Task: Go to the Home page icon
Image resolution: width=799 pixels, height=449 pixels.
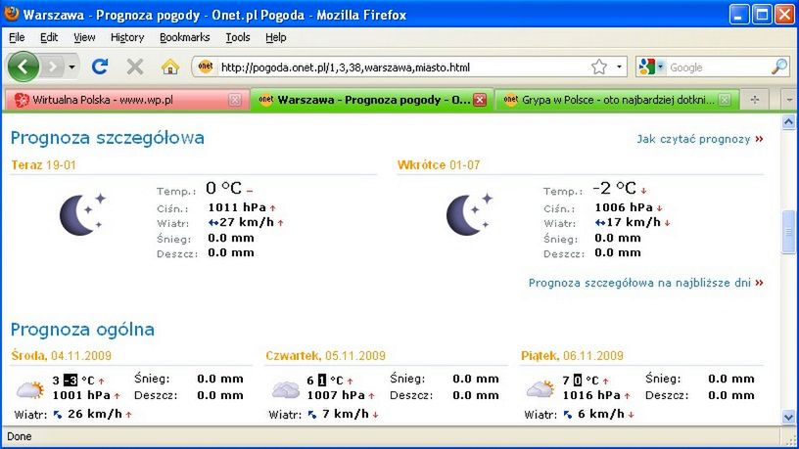Action: point(170,67)
